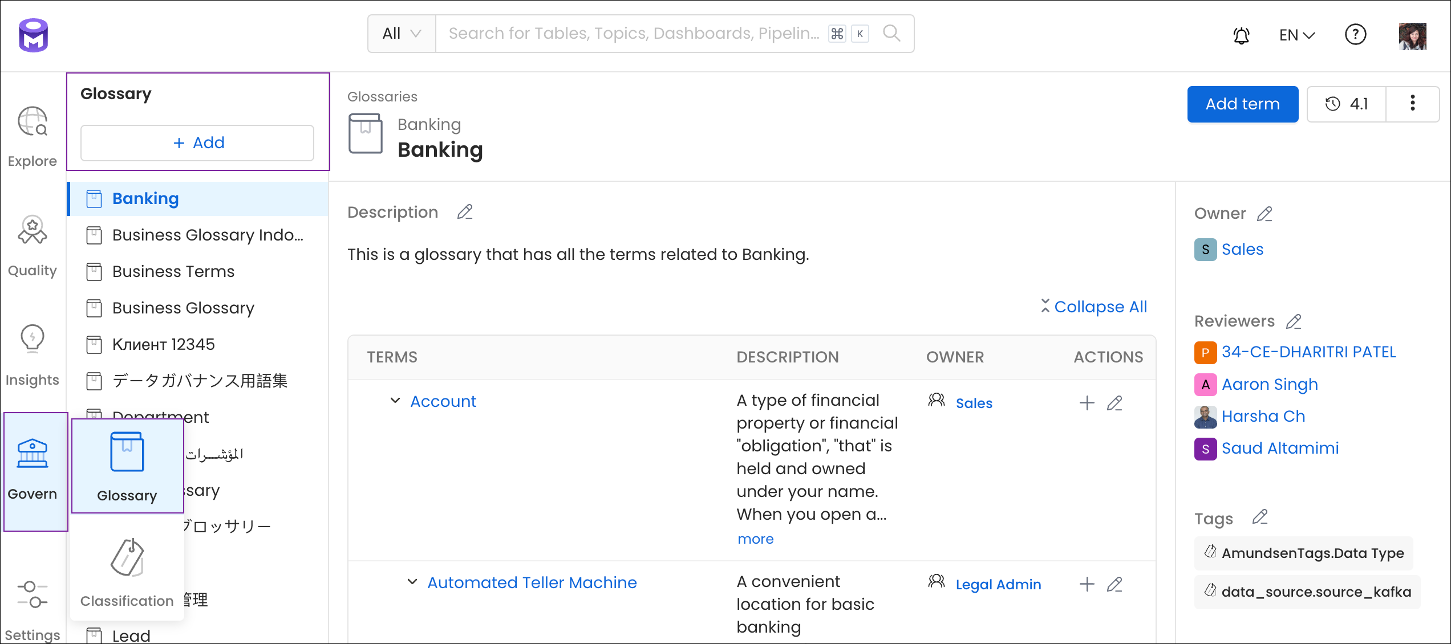The image size is (1451, 644).
Task: Open reviewer Aaron Singh
Action: coord(1269,384)
